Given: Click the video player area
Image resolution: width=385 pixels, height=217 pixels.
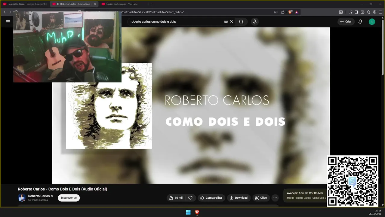Looking at the screenshot, I should click(x=191, y=105).
